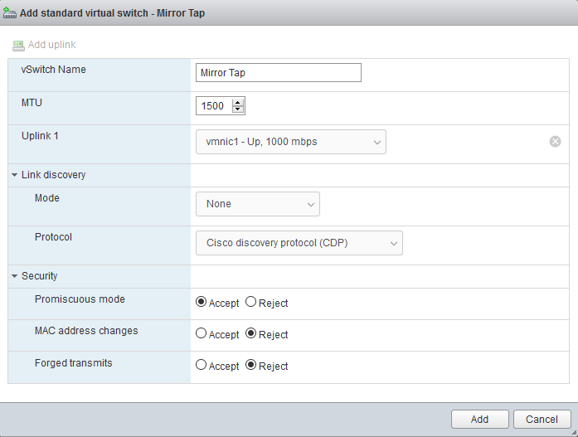The image size is (578, 437).
Task: Open the Uplink 1 vmnic dropdown
Action: point(290,142)
